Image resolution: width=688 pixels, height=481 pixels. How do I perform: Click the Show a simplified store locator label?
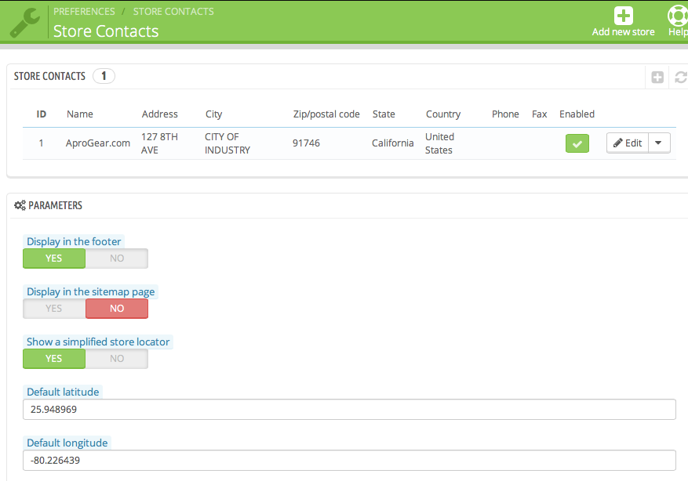[98, 342]
